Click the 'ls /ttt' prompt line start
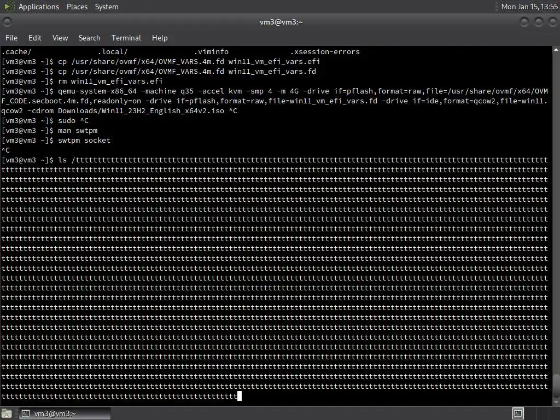Viewport: 560px width, 420px height. tap(66, 160)
